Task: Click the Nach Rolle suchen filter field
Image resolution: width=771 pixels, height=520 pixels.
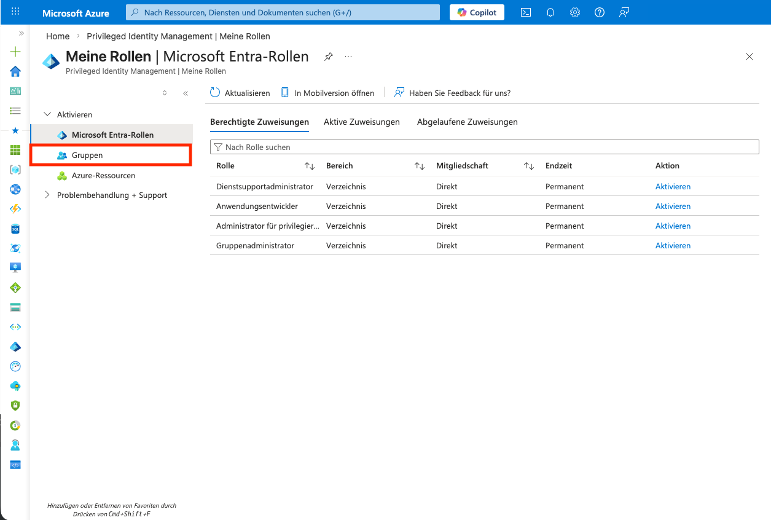Action: point(484,147)
